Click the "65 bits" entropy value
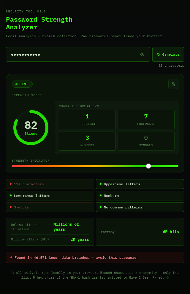Image resolution: width=190 pixels, height=294 pixels. 171,232
